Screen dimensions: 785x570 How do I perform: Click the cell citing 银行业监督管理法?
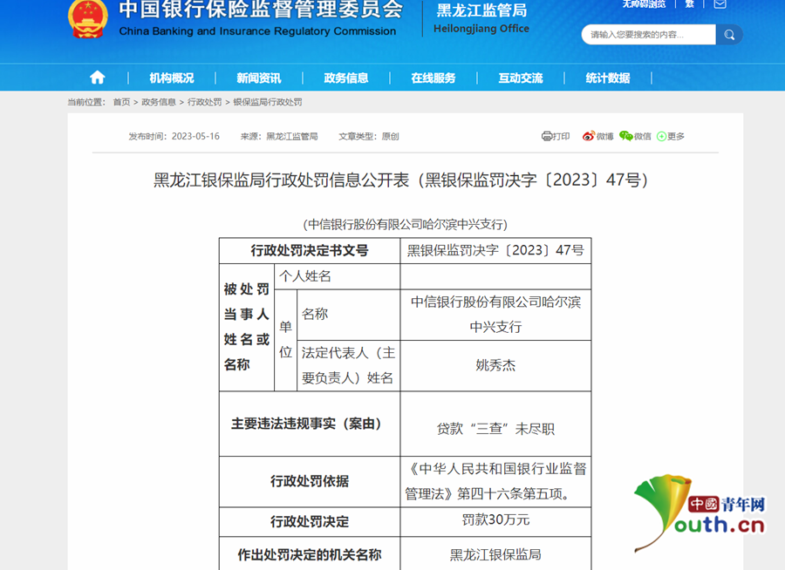click(x=495, y=481)
